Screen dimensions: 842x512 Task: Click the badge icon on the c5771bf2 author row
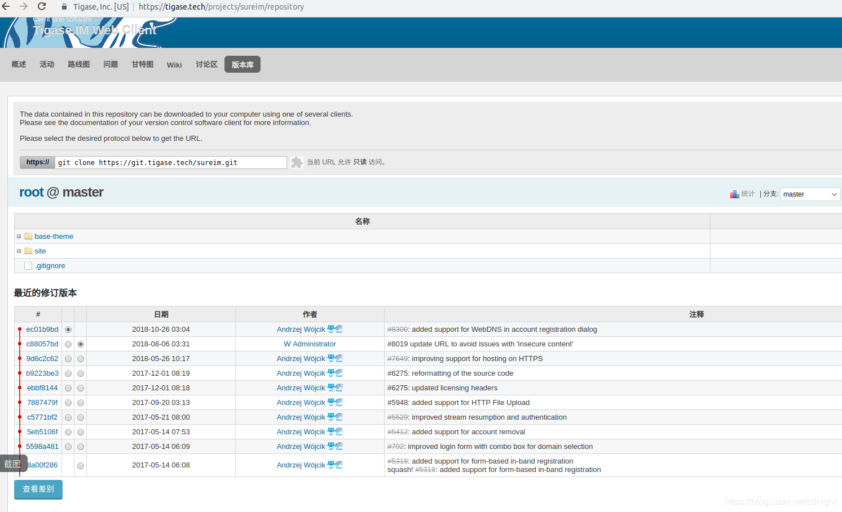click(335, 417)
